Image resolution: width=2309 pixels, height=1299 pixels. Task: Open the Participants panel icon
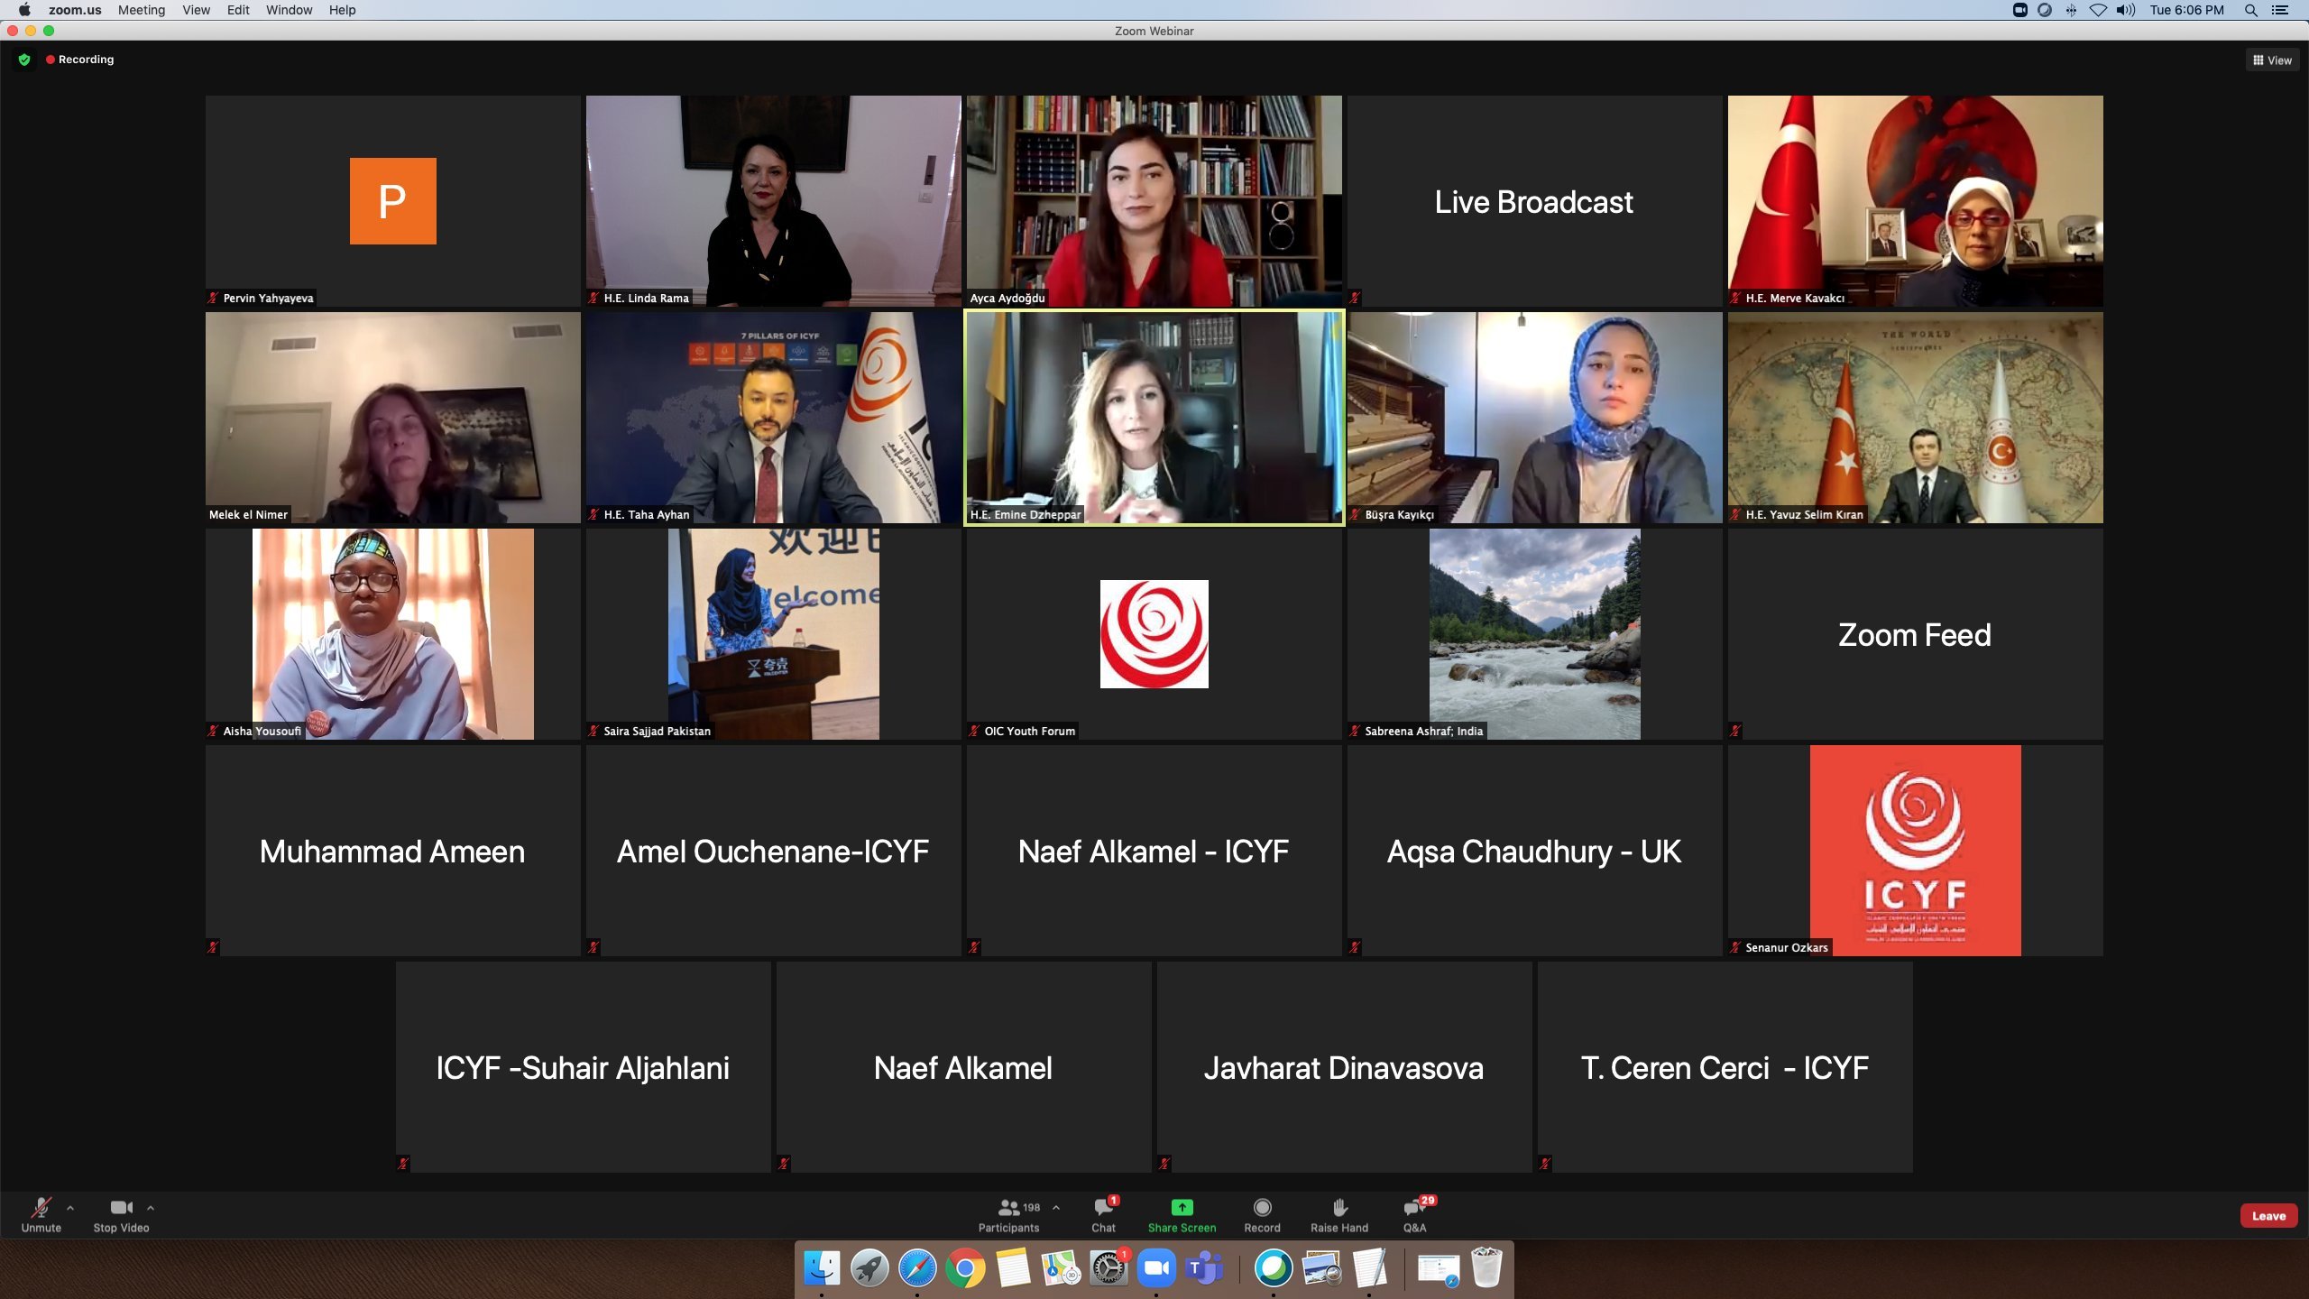pos(1008,1208)
